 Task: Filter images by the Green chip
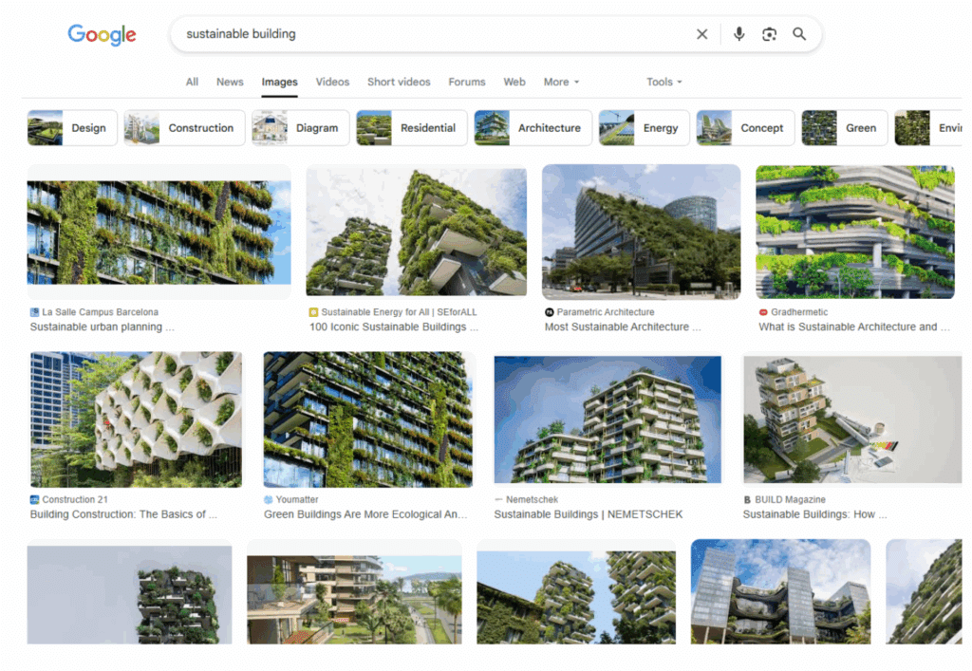pos(844,128)
